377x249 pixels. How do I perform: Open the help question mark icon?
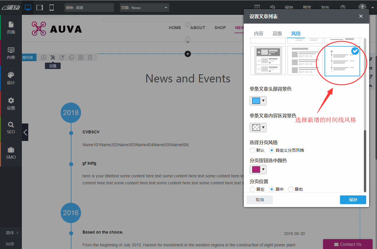[x=343, y=7]
